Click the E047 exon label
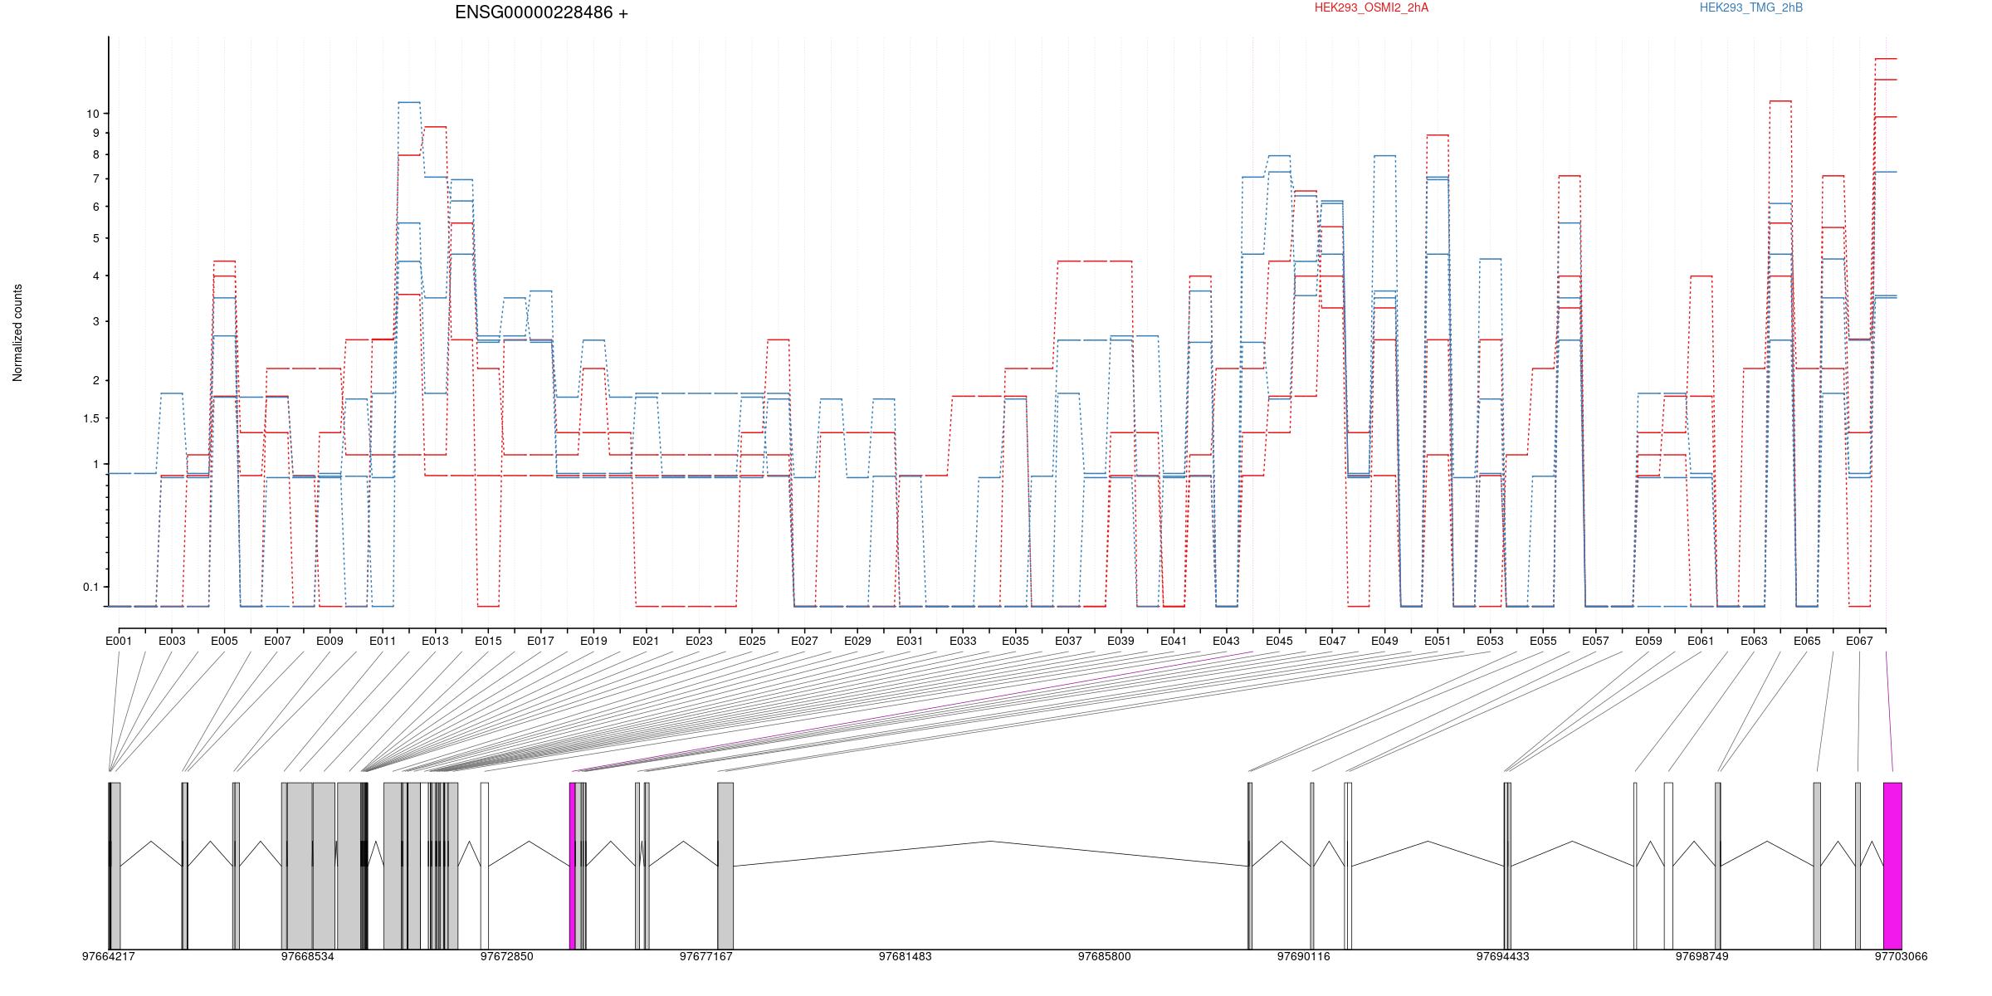 tap(1332, 642)
